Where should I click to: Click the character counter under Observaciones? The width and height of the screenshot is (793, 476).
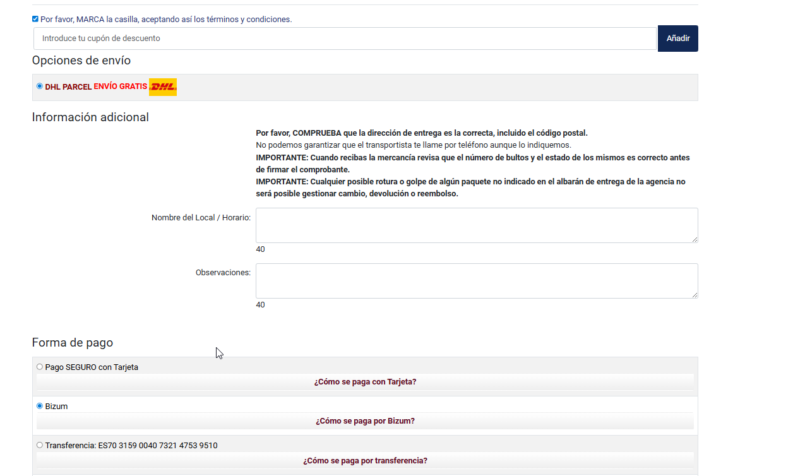[261, 305]
